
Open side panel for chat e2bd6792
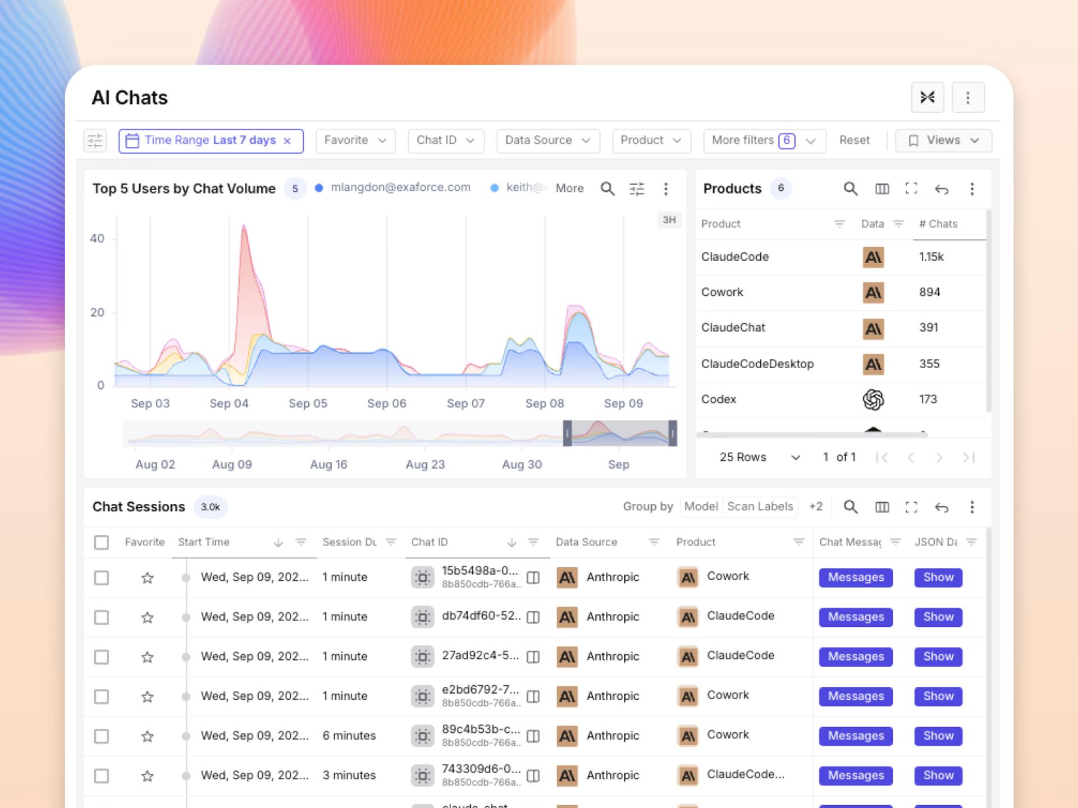(533, 696)
